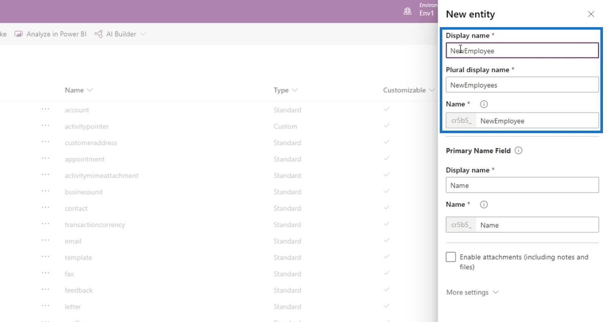607x322 pixels.
Task: Show info for entity Name field
Action: click(x=484, y=104)
